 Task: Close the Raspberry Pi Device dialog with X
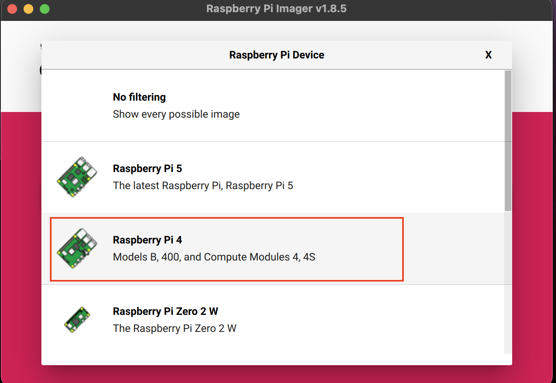488,55
